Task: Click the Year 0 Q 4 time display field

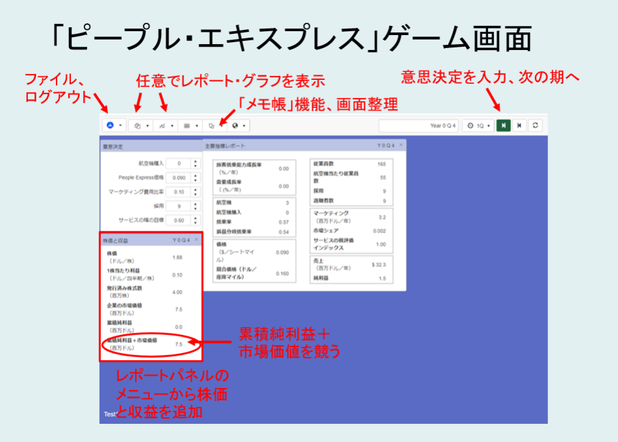Action: 418,125
